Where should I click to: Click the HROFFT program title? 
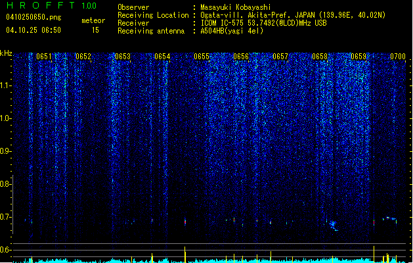click(x=41, y=5)
